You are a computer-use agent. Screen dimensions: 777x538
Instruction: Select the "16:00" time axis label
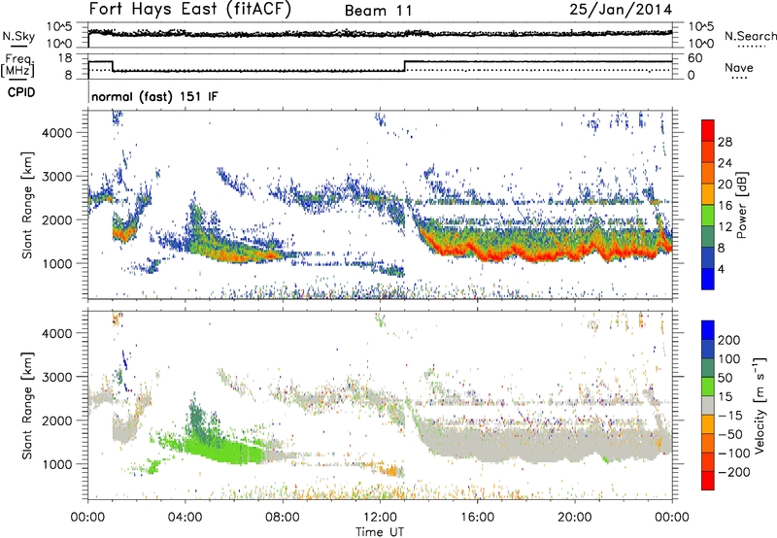tap(477, 518)
